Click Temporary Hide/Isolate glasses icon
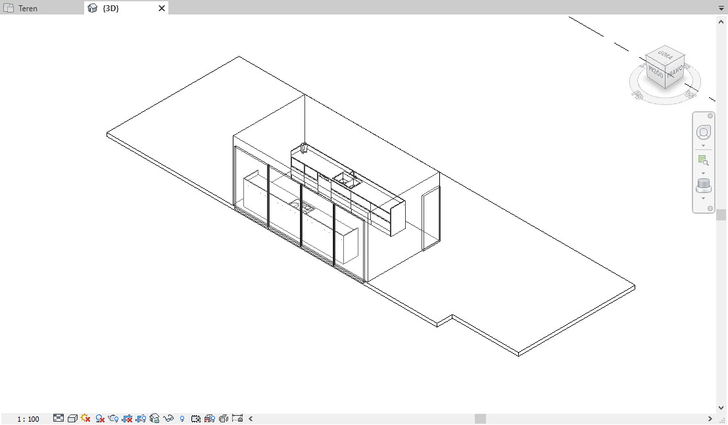Screen dimensions: 728x425 tap(168, 418)
